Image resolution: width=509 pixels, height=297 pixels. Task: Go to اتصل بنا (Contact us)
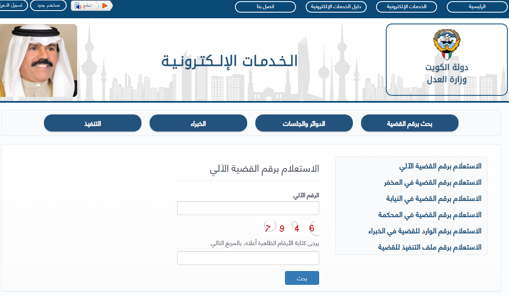coord(265,7)
